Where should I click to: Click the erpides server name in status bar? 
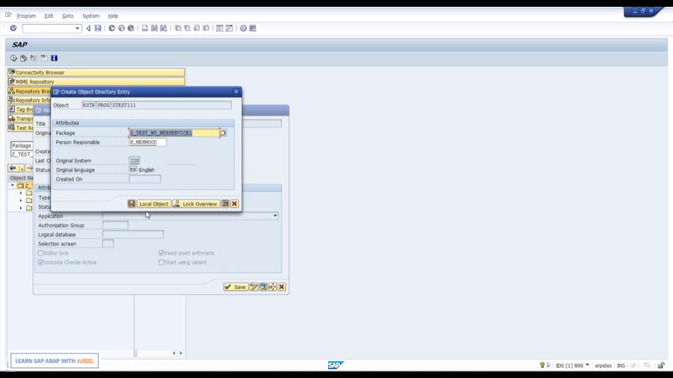point(603,365)
